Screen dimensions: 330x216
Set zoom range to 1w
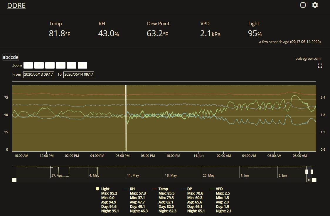tap(60, 65)
